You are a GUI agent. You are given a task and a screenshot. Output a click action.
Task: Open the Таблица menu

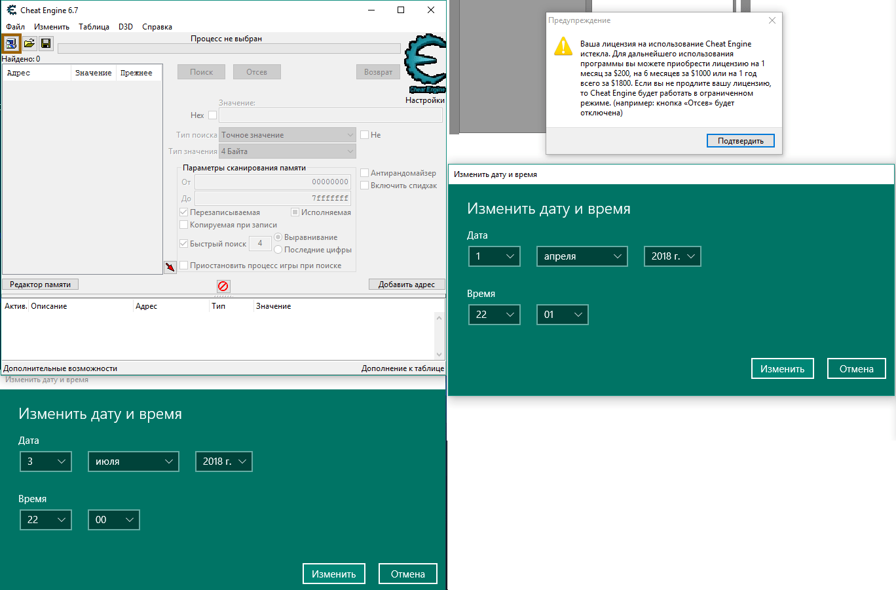point(94,27)
